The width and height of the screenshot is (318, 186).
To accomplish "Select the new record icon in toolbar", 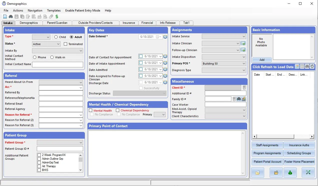I will (x=5, y=16).
